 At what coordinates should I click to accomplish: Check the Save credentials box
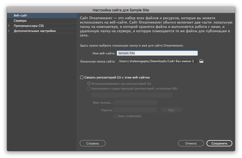pos(116,116)
